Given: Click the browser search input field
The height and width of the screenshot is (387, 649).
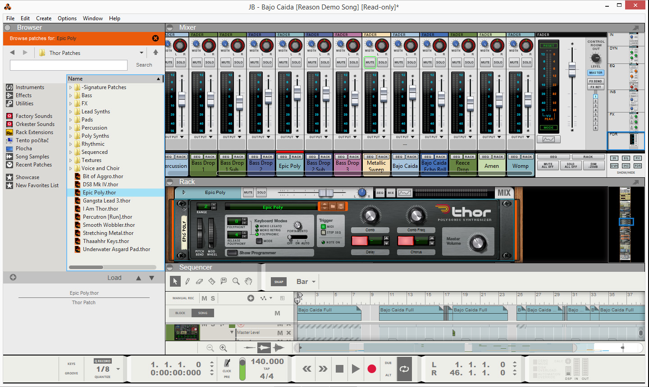Looking at the screenshot, I should [x=69, y=65].
